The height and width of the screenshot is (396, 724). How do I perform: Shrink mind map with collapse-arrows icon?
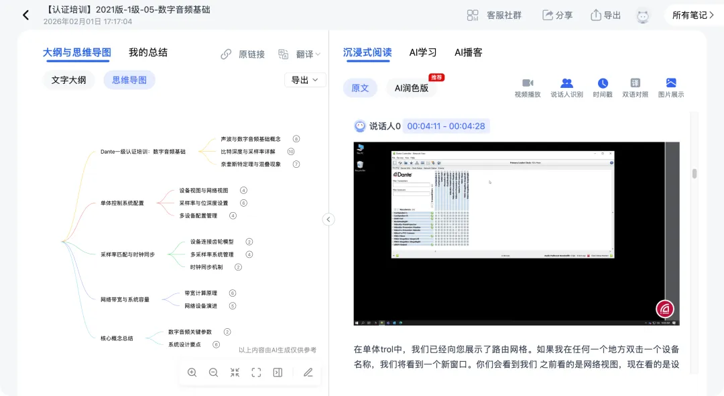click(235, 373)
